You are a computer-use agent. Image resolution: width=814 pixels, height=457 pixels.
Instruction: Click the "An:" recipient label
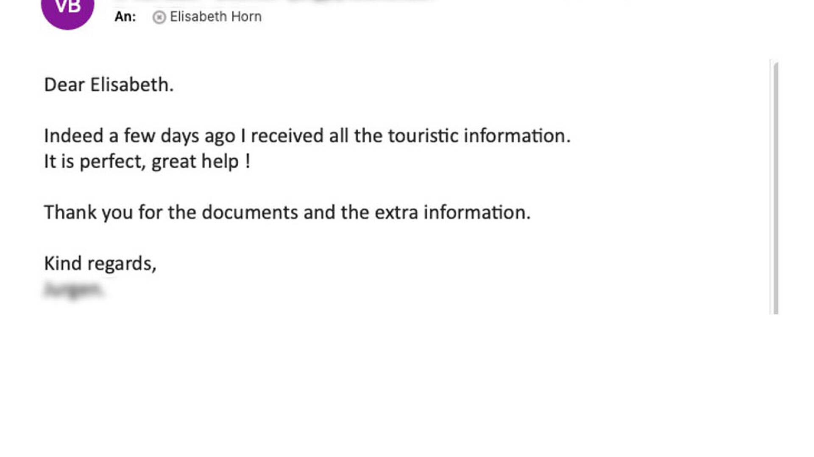[125, 17]
